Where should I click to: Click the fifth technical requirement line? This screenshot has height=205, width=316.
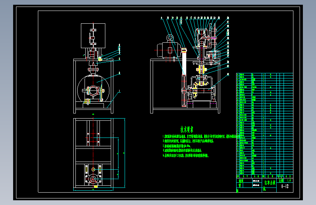[x=186, y=155]
